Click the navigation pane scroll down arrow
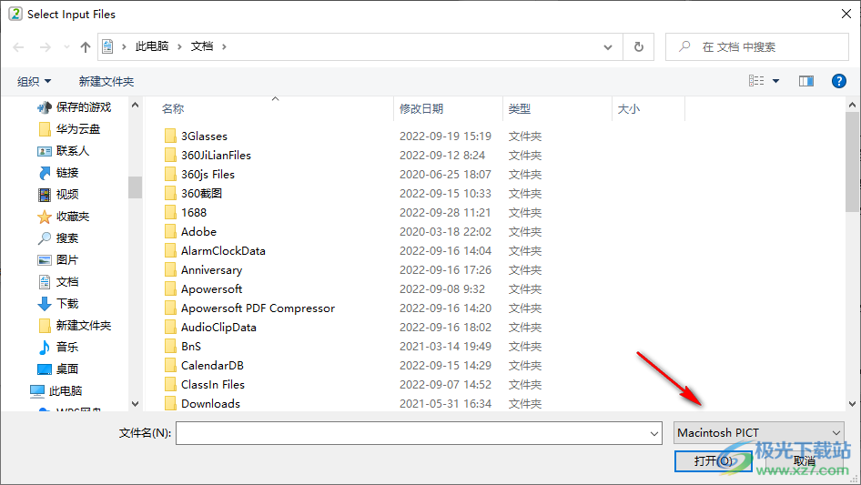Viewport: 861px width, 485px height. [x=135, y=404]
